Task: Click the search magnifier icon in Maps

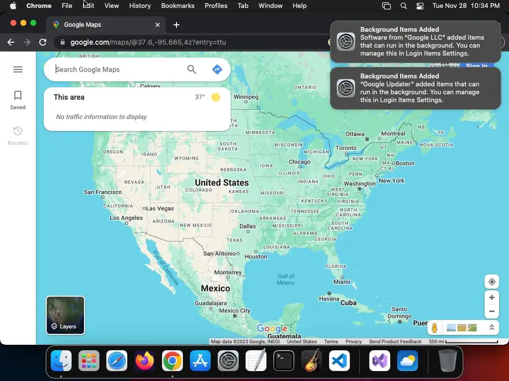Action: click(191, 69)
